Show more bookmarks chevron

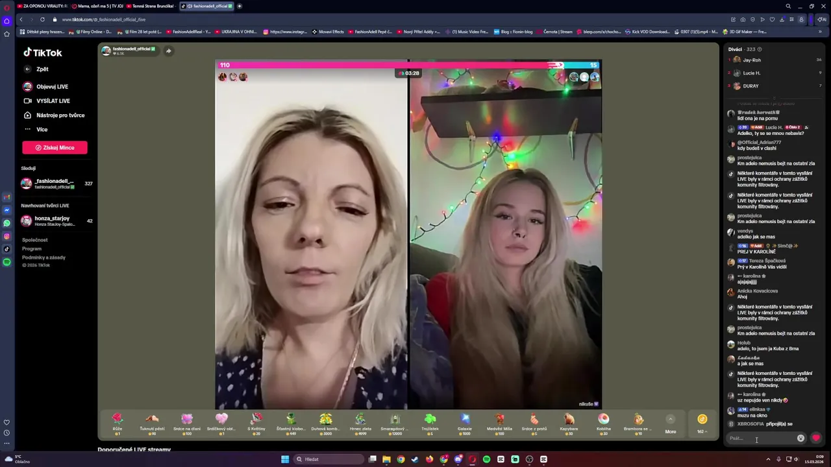(820, 31)
